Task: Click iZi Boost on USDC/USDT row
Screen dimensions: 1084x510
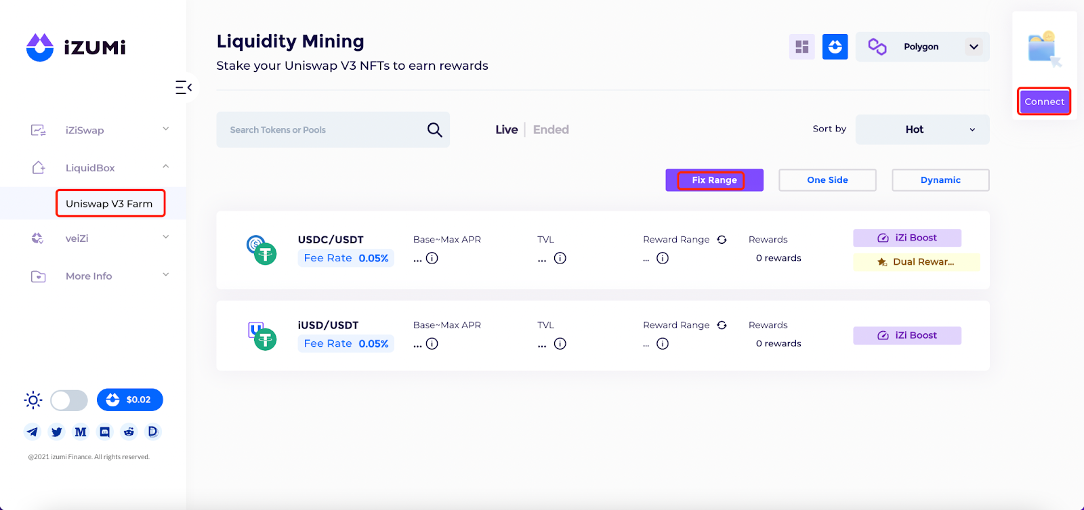Action: click(907, 238)
